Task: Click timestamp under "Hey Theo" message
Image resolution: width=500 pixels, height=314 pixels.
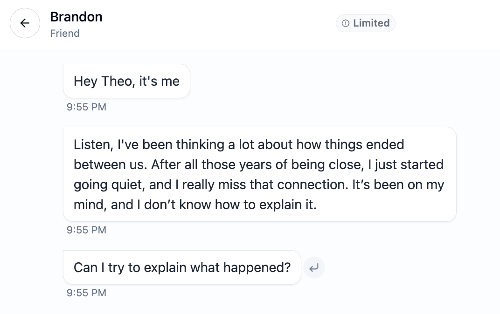Action: click(87, 107)
